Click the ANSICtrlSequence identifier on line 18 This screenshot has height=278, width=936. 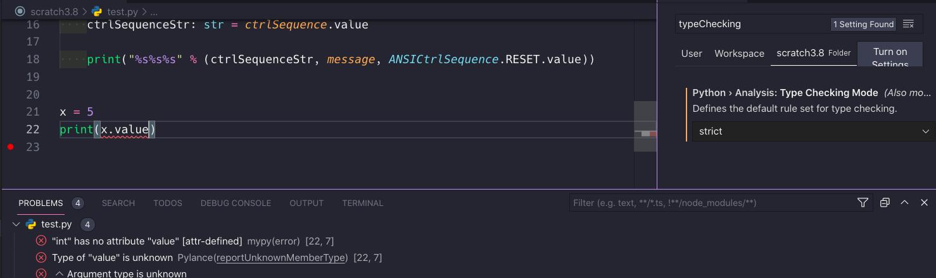point(443,59)
